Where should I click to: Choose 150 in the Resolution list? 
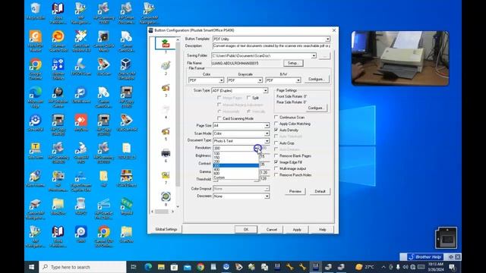[x=236, y=158]
